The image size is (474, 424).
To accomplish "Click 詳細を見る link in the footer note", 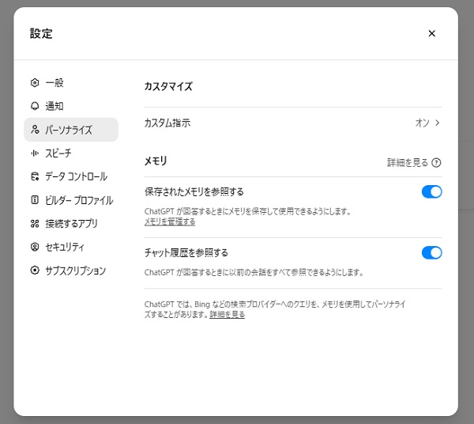I will (227, 315).
